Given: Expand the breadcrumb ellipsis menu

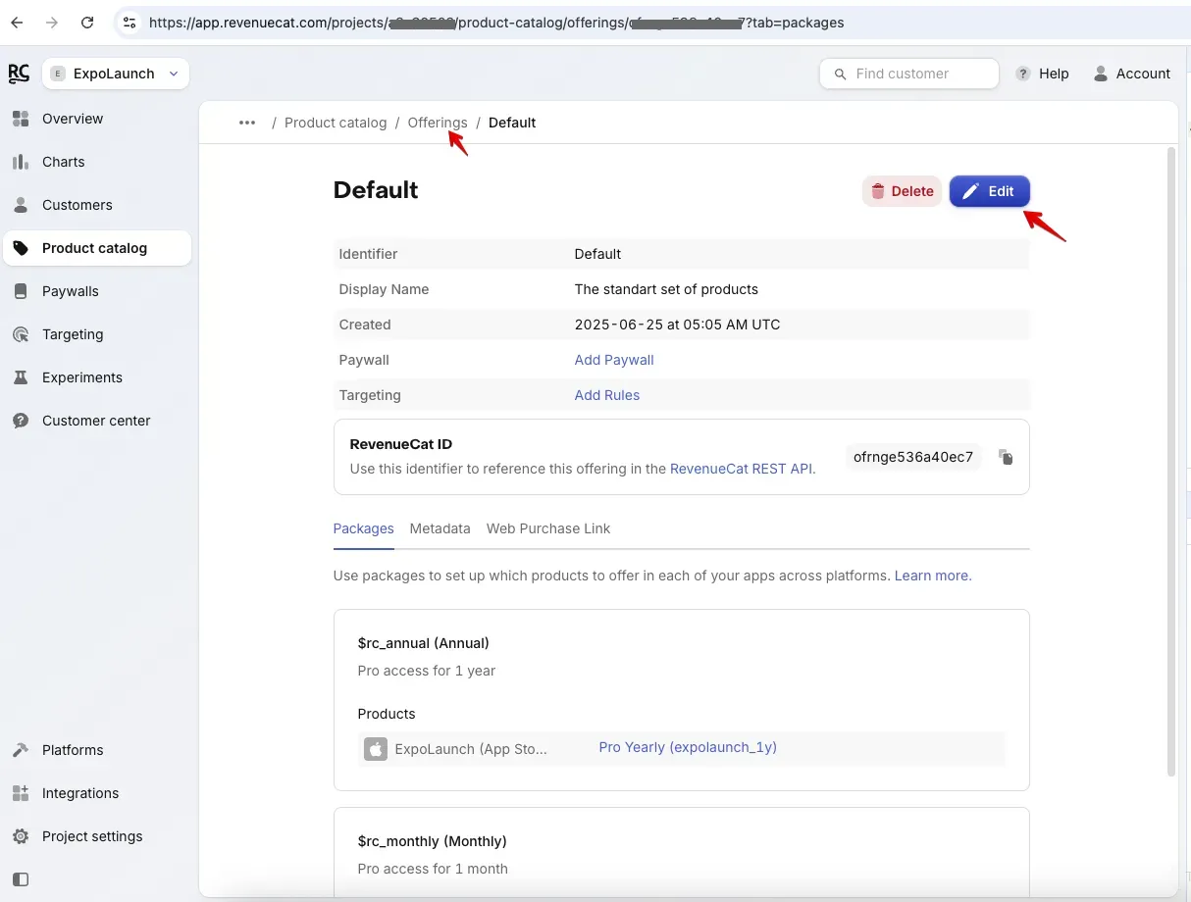Looking at the screenshot, I should coord(247,123).
